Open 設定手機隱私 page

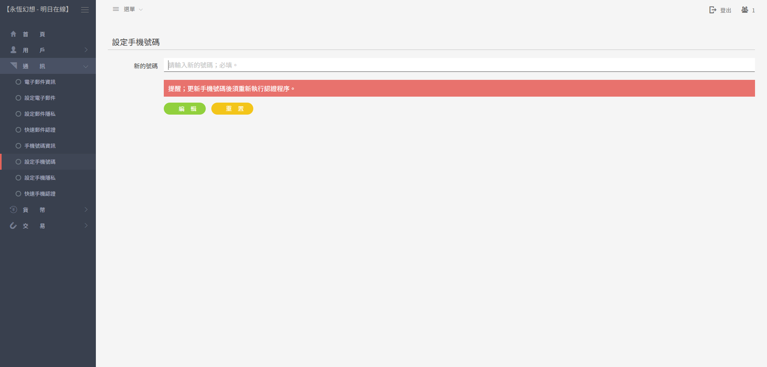(48, 177)
